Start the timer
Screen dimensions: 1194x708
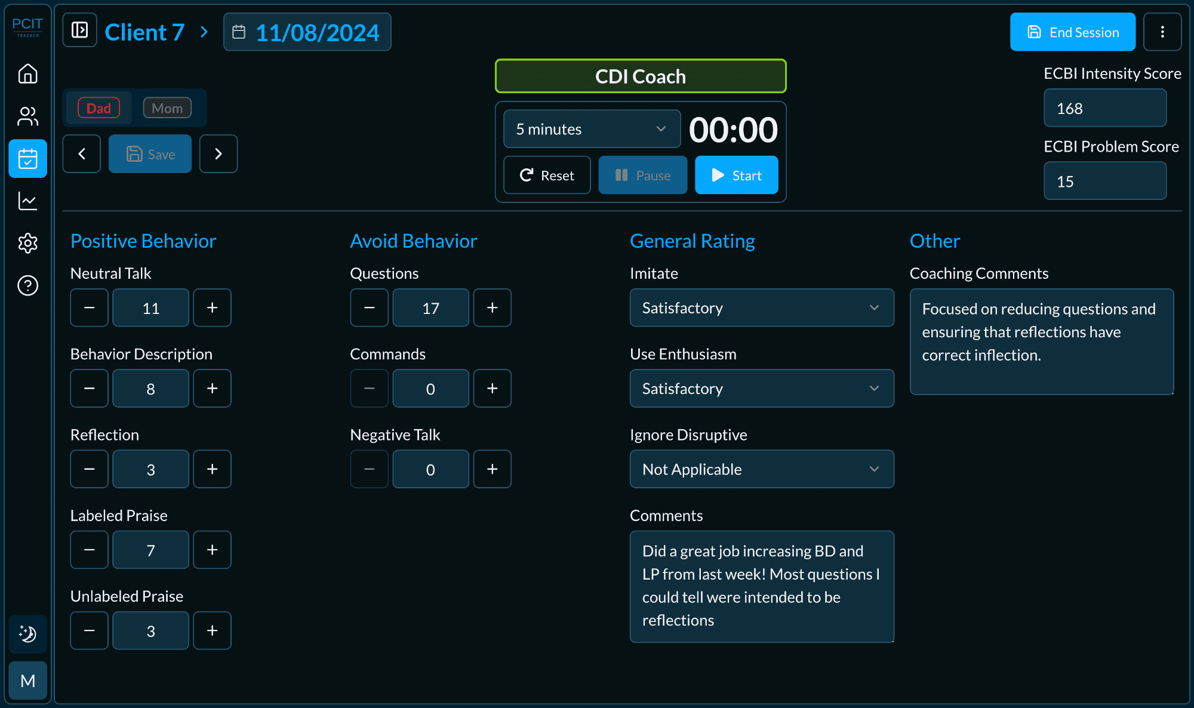click(x=737, y=176)
